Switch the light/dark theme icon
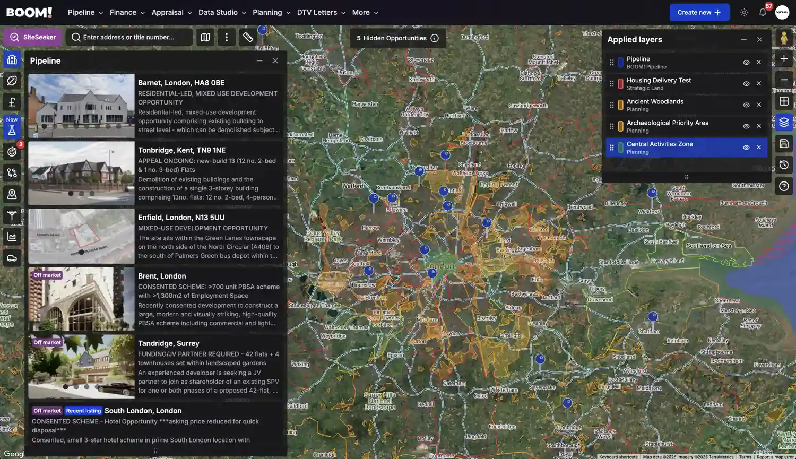The height and width of the screenshot is (459, 796). pyautogui.click(x=744, y=12)
